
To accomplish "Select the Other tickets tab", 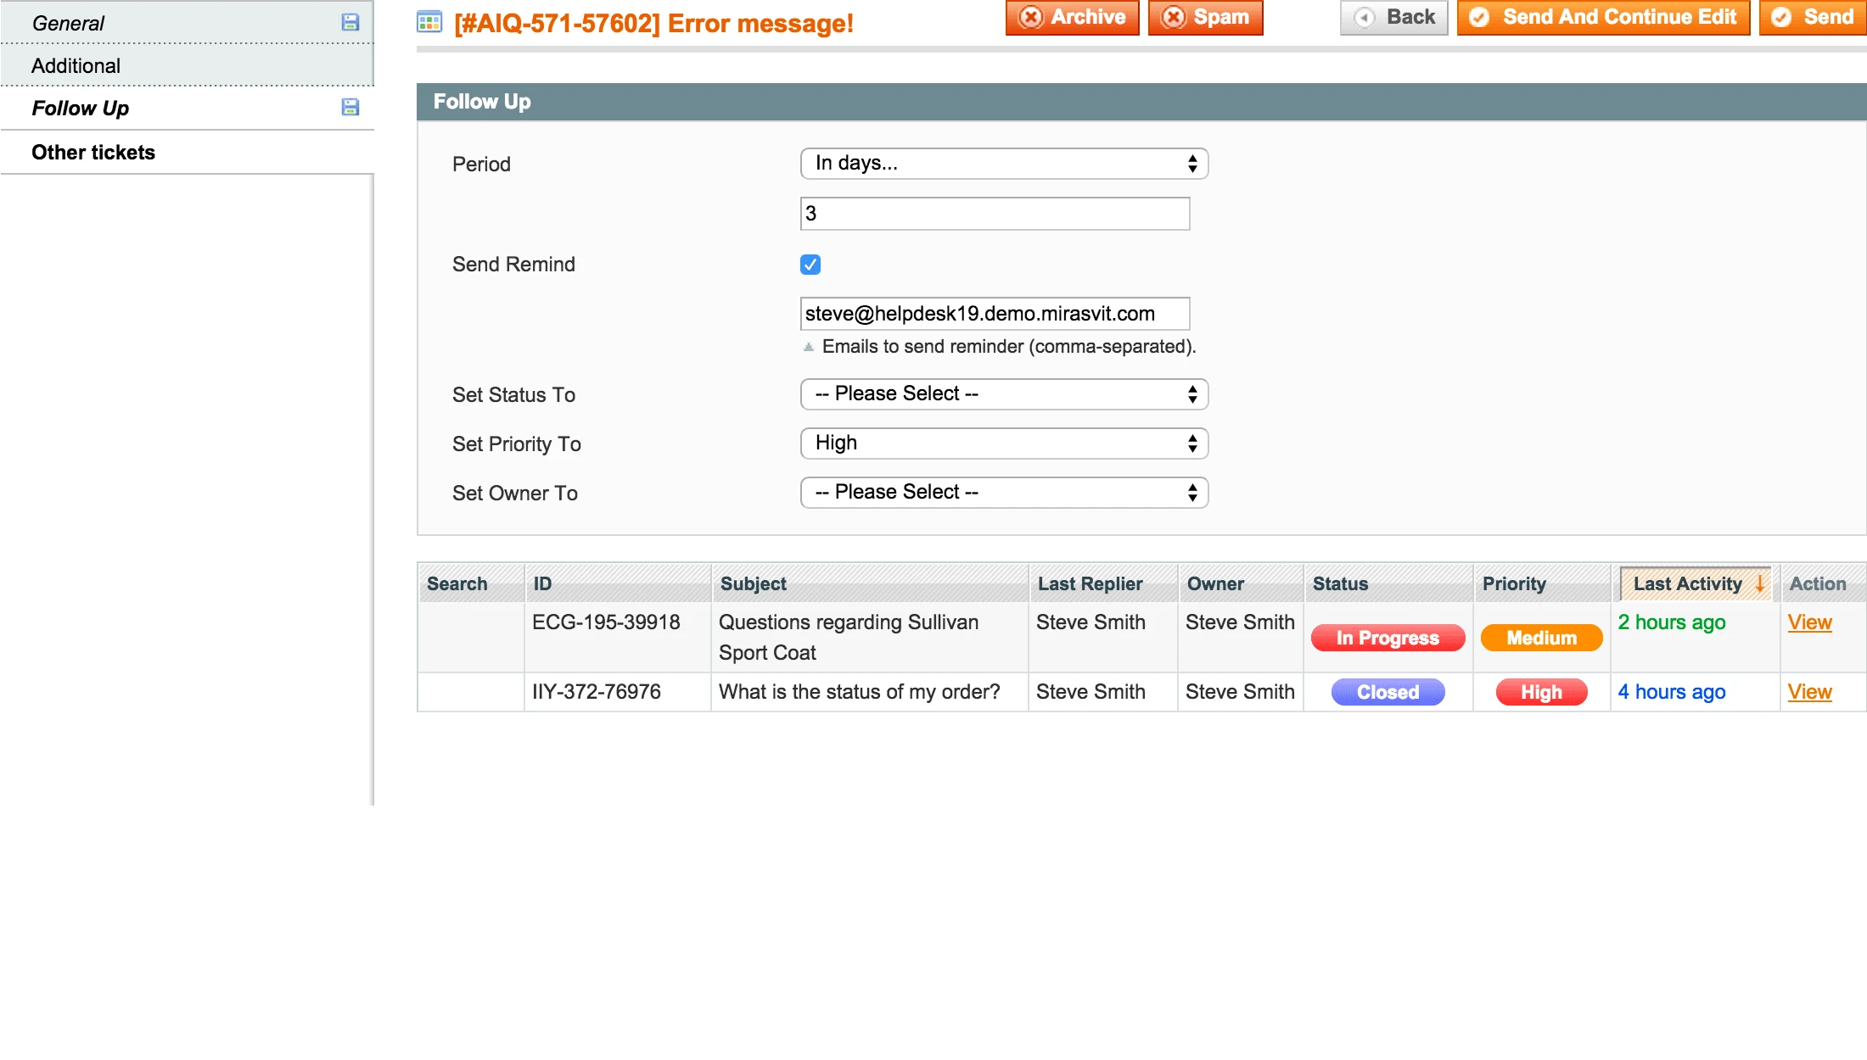I will click(93, 152).
